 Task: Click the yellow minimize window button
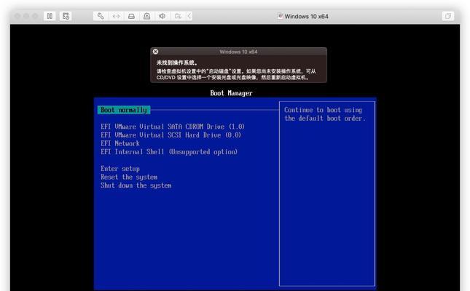pyautogui.click(x=26, y=16)
